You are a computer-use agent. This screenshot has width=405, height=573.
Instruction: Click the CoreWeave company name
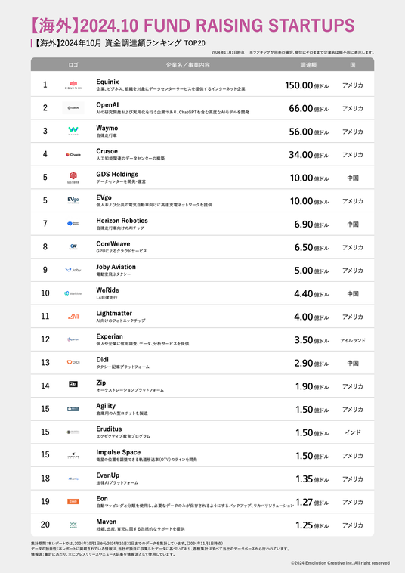click(x=113, y=243)
